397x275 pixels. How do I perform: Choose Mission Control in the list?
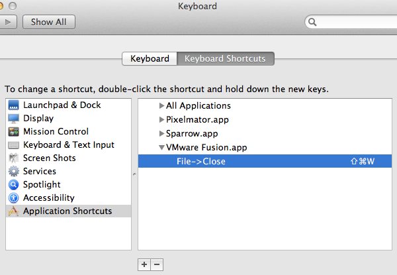pyautogui.click(x=68, y=132)
